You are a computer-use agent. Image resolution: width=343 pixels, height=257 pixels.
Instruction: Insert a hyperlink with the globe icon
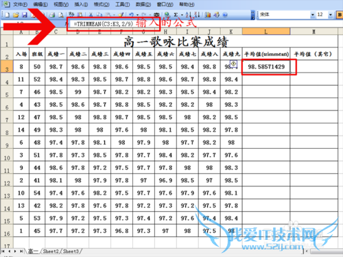pyautogui.click(x=167, y=15)
